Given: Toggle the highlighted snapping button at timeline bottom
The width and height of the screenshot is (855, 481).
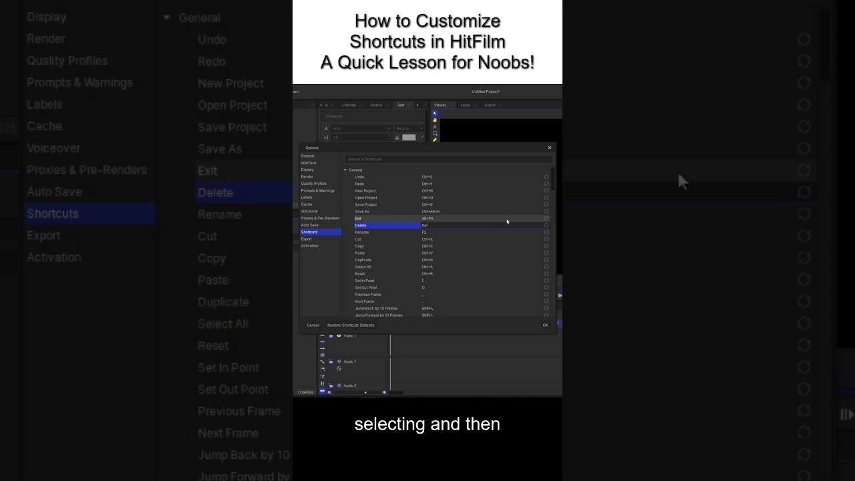Looking at the screenshot, I should click(x=323, y=391).
